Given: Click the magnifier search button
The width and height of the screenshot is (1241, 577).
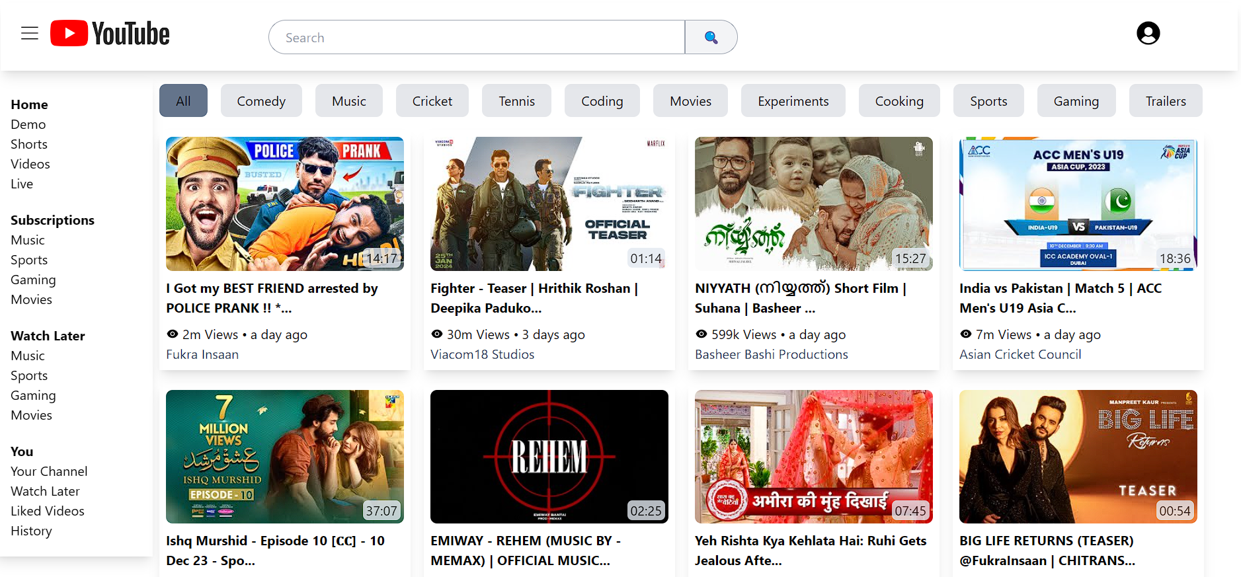Looking at the screenshot, I should point(711,37).
